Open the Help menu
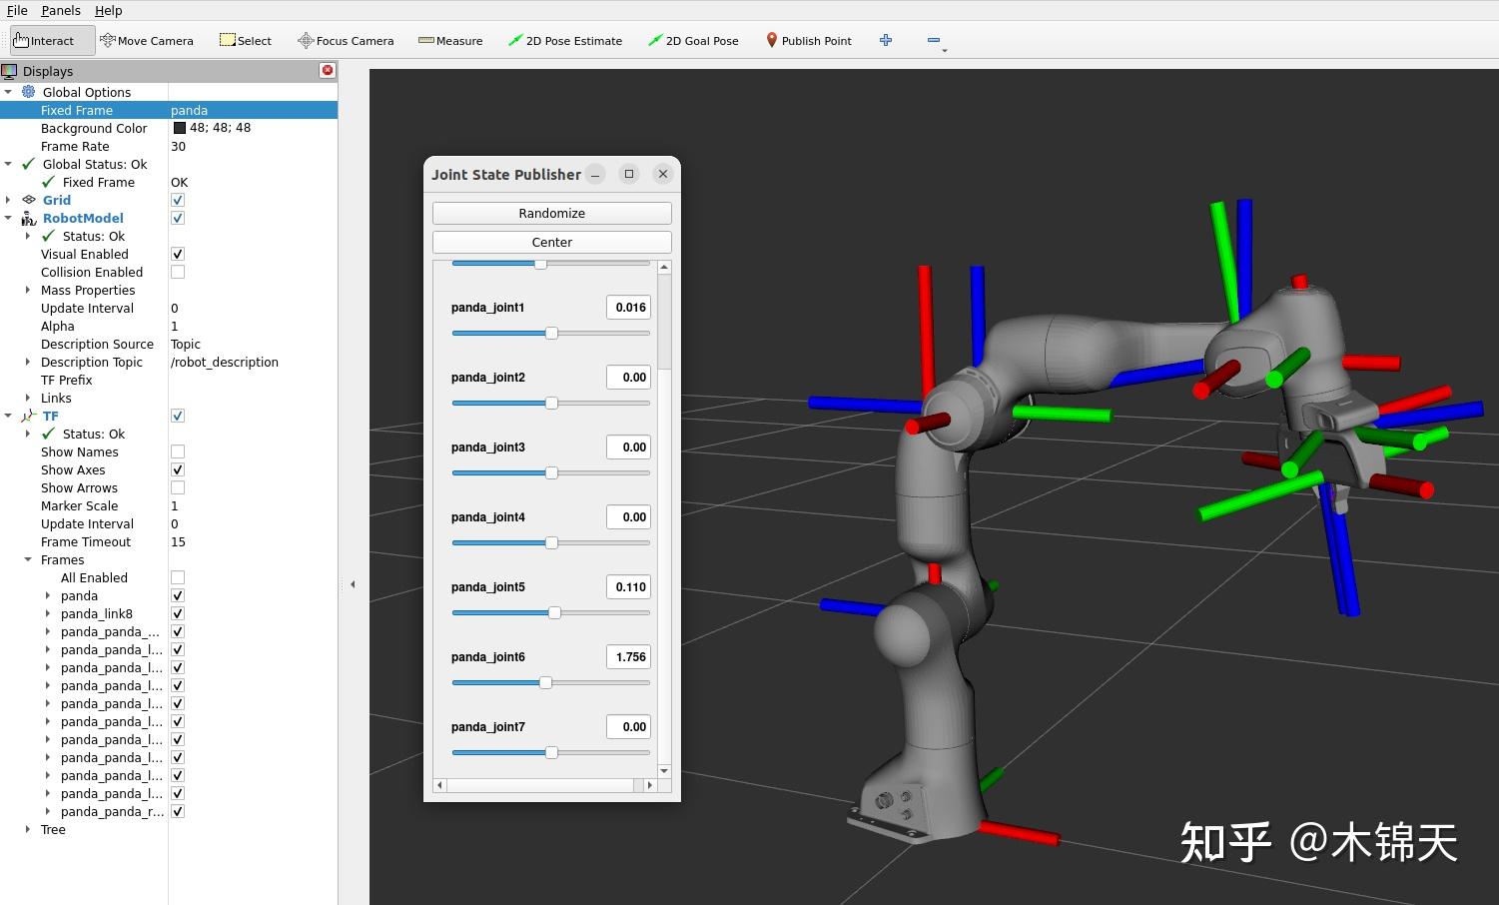 108,11
